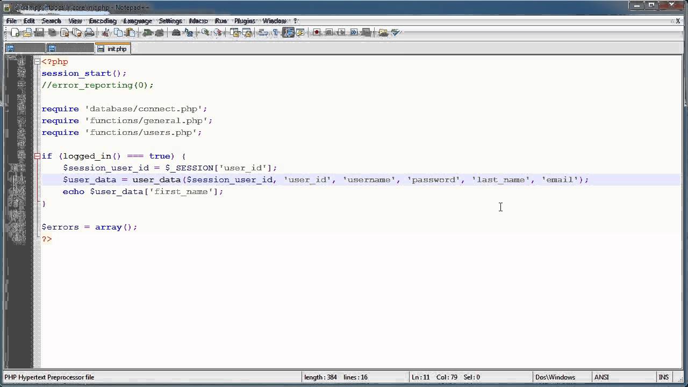The image size is (688, 387).
Task: Click the Save All toolbar icon
Action: pyautogui.click(x=51, y=33)
